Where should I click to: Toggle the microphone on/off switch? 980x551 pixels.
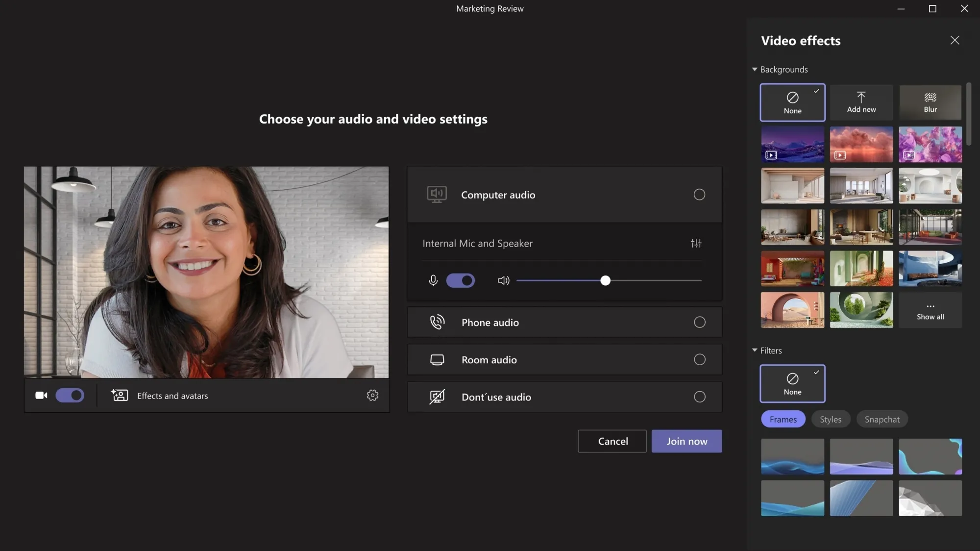(461, 280)
